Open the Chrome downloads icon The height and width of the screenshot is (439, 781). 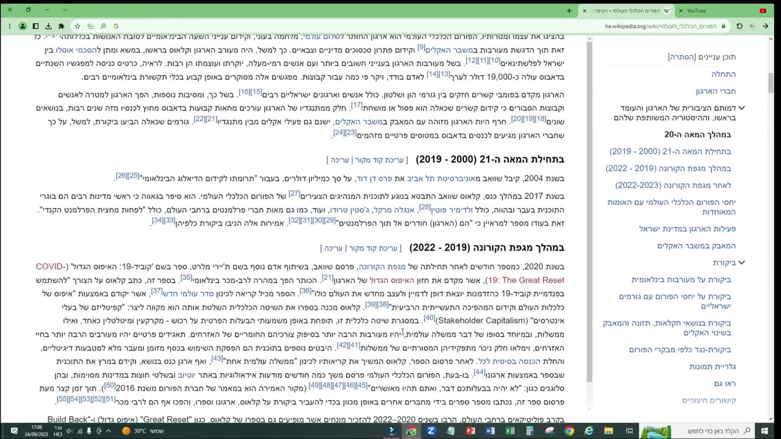click(48, 26)
